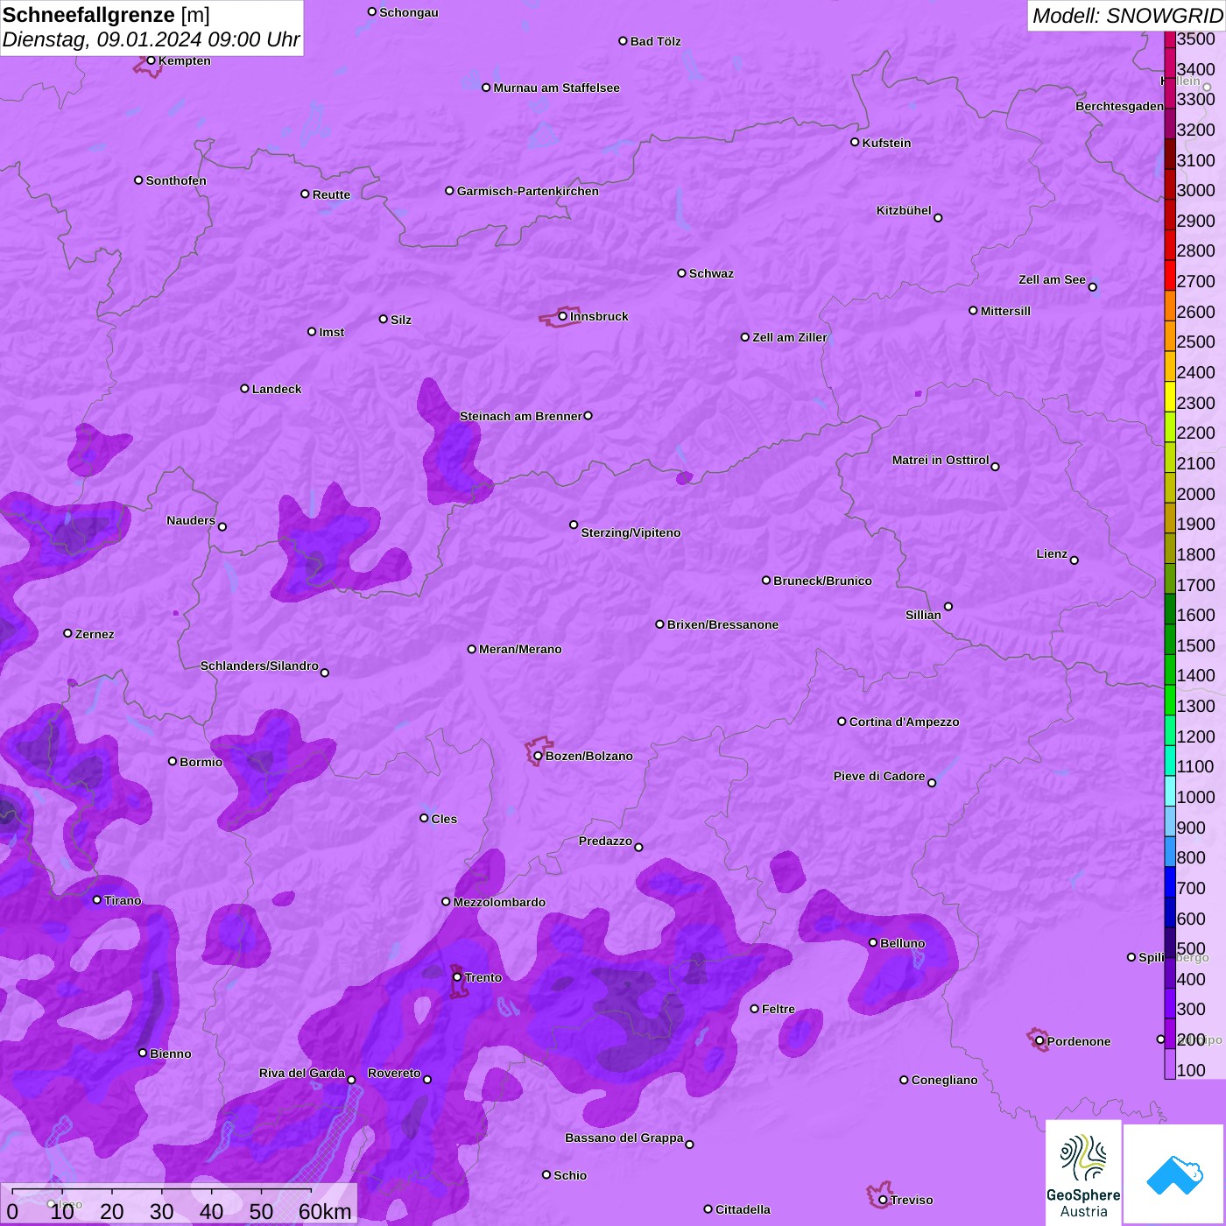
Task: Click the Bassano del Grappa label
Action: click(624, 1138)
